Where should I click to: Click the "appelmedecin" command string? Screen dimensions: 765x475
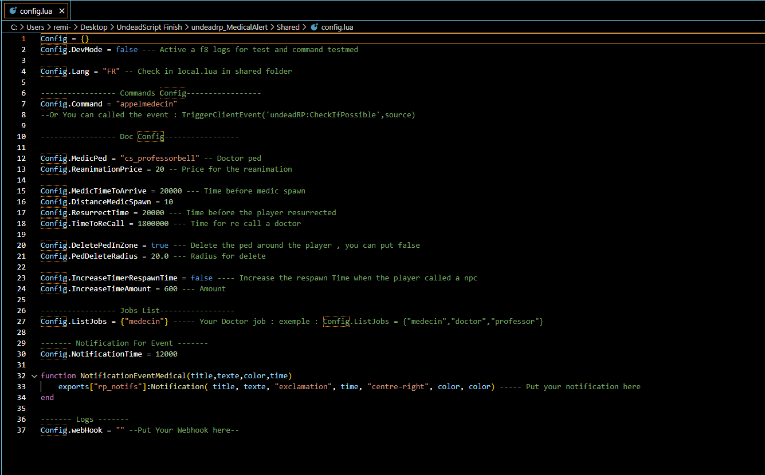[x=147, y=104]
